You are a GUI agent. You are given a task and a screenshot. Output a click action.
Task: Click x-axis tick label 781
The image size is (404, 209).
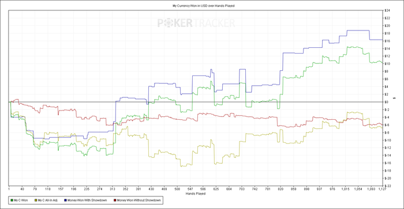tap(268, 189)
